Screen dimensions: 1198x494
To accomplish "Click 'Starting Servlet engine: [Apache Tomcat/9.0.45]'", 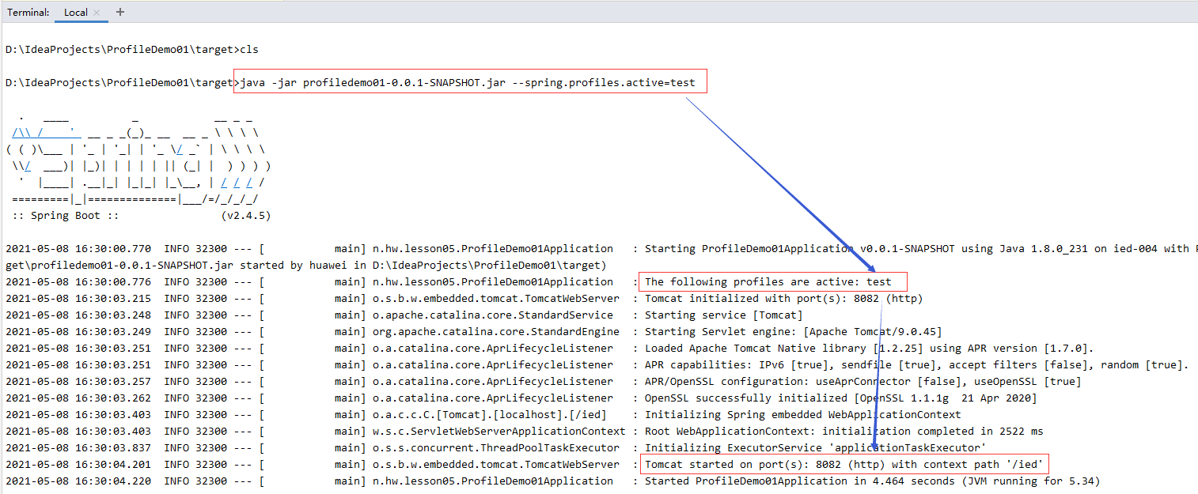I will pos(794,331).
